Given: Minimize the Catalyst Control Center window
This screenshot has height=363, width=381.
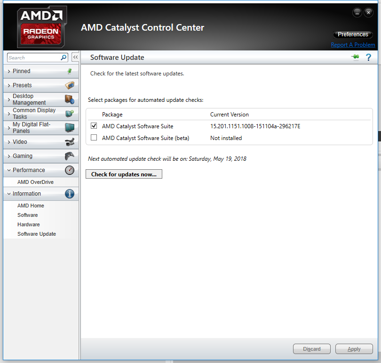Looking at the screenshot, I should point(357,12).
